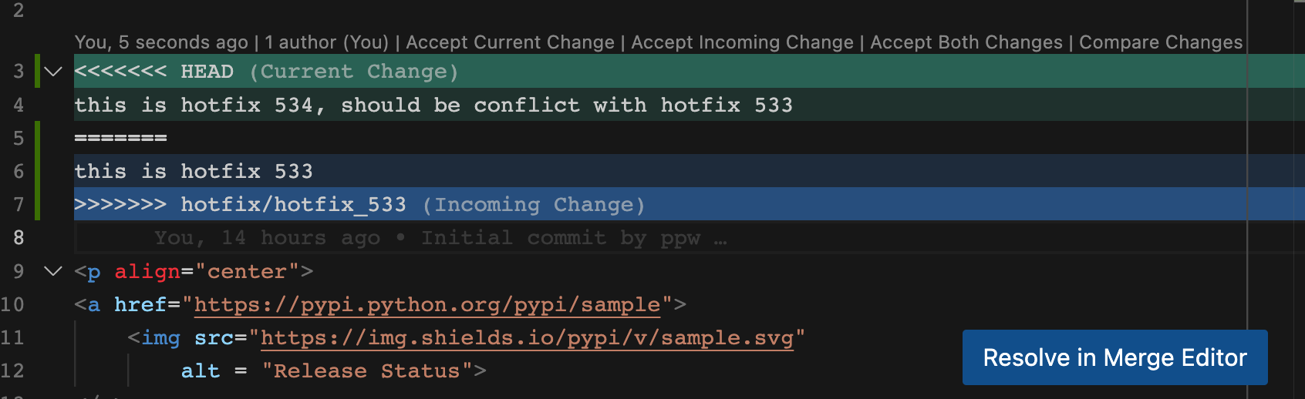
Task: Collapse the conflict block fold chevron at line 3
Action: pos(53,72)
